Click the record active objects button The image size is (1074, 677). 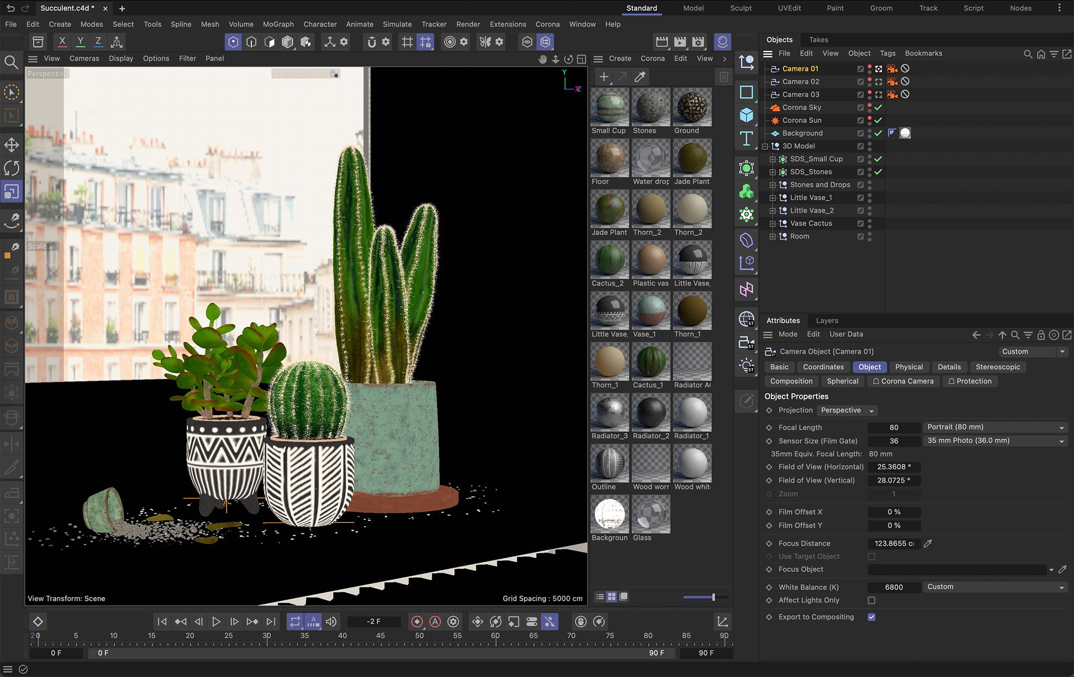(417, 622)
